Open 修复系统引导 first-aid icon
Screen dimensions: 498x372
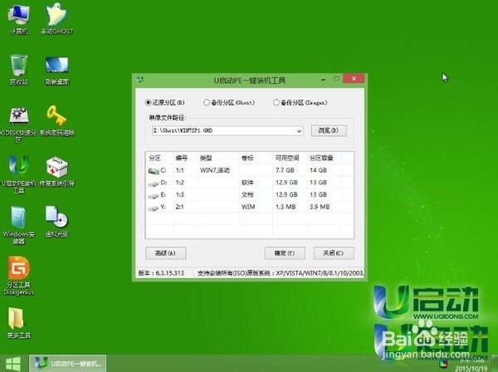(56, 172)
